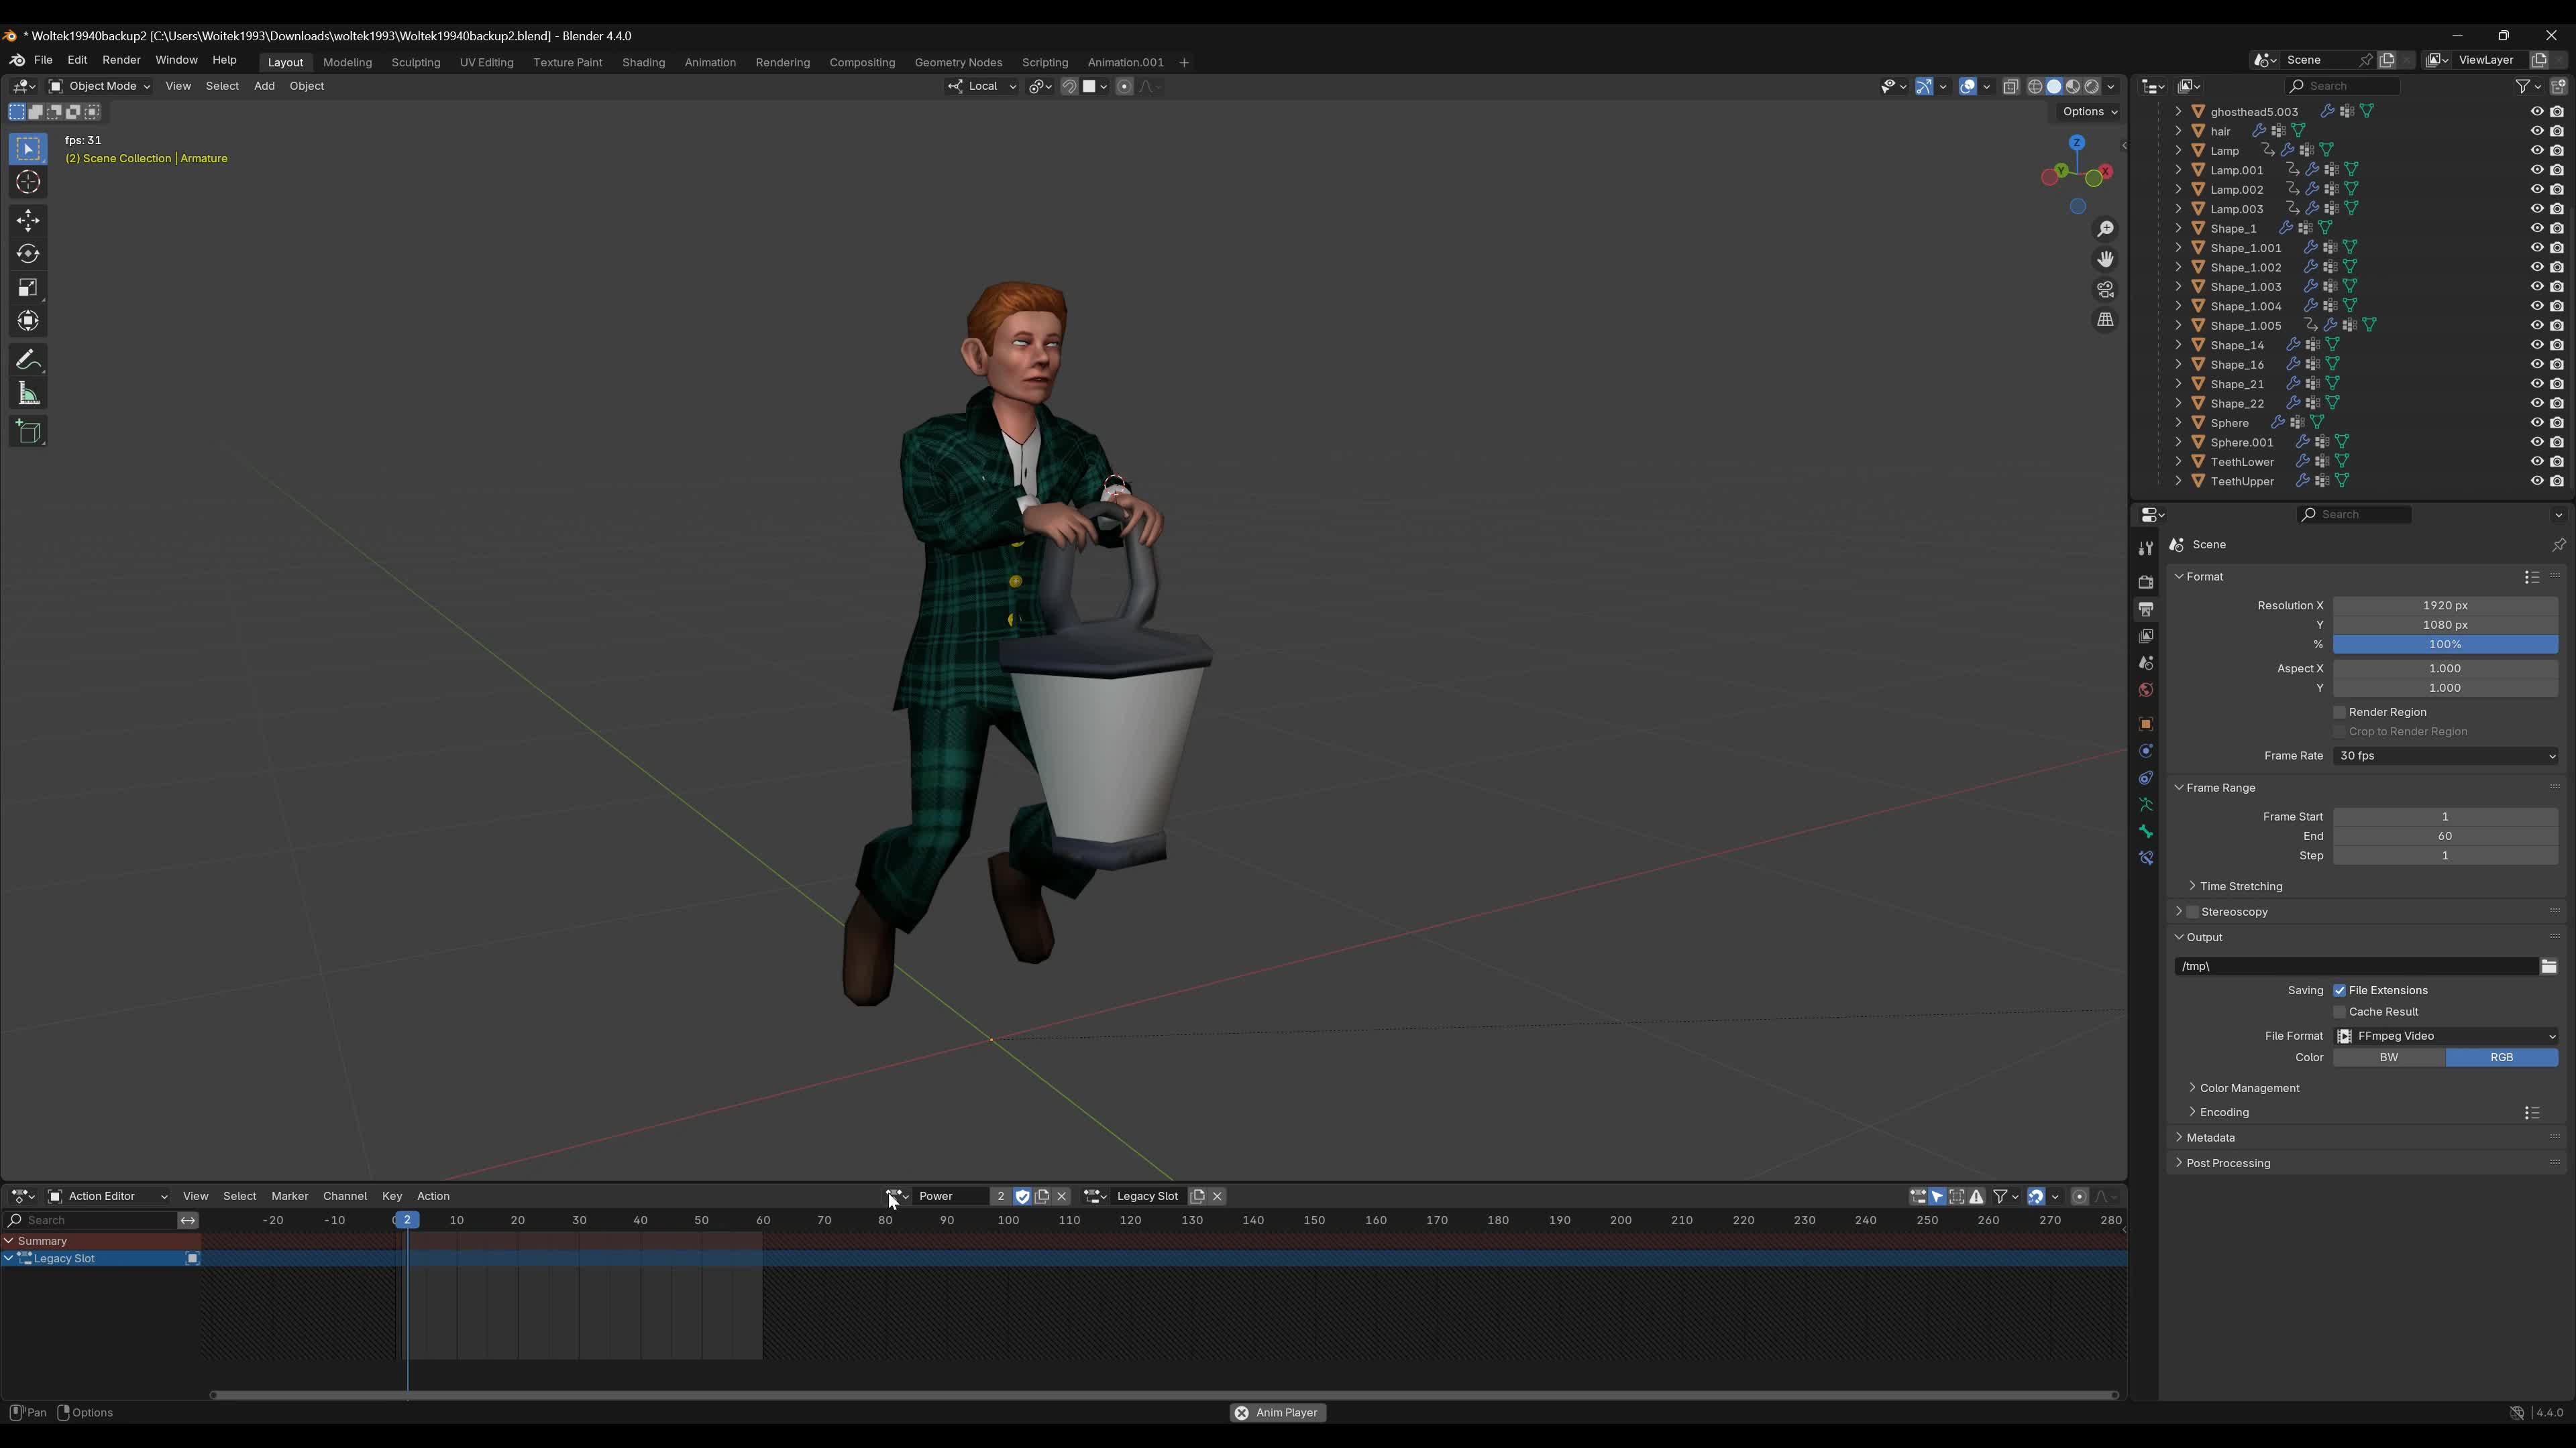
Task: Switch to the Shading workspace tab
Action: click(643, 62)
